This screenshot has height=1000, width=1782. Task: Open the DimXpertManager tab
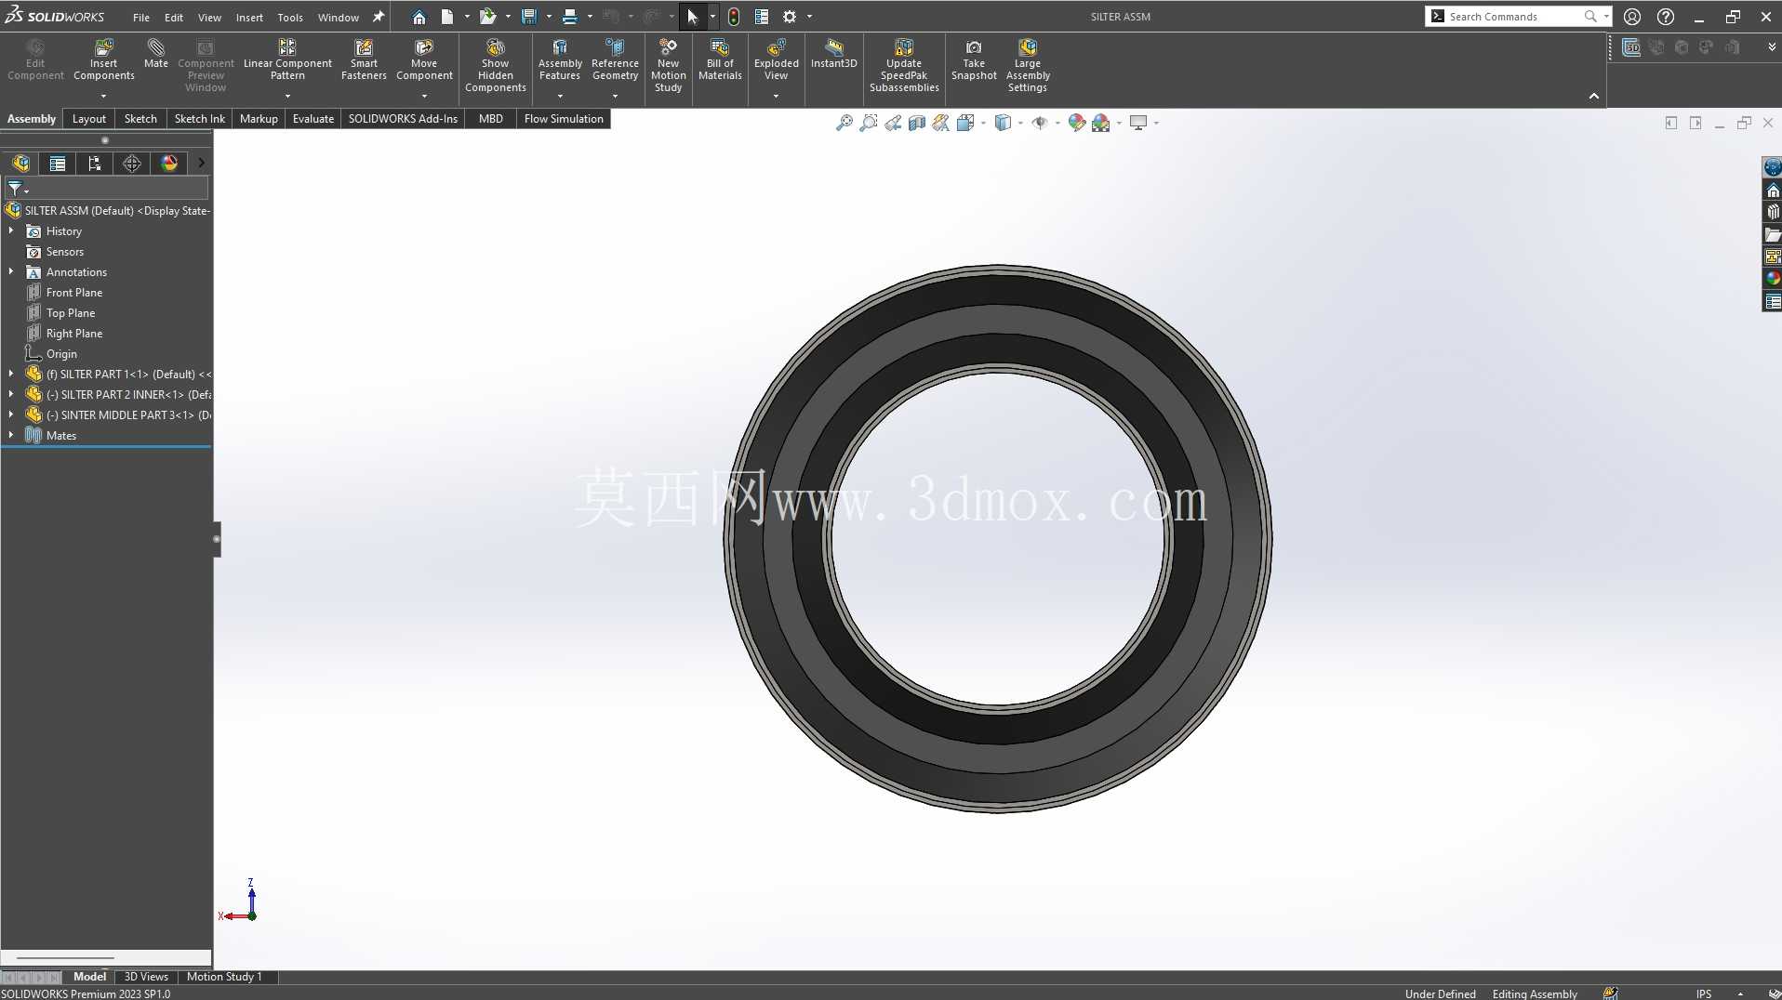(x=132, y=164)
